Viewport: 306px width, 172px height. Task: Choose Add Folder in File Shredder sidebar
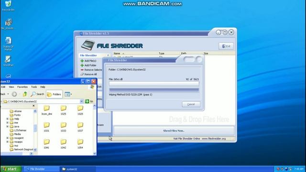tap(88, 65)
